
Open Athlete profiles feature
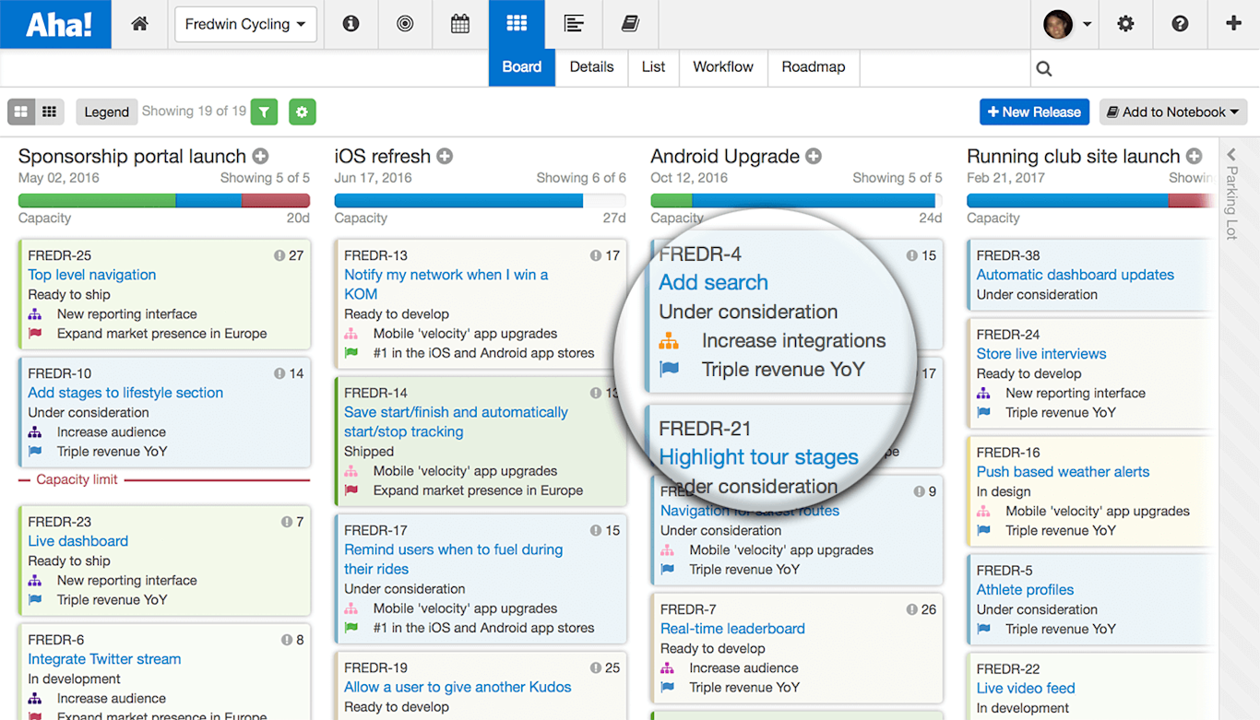(x=1026, y=590)
